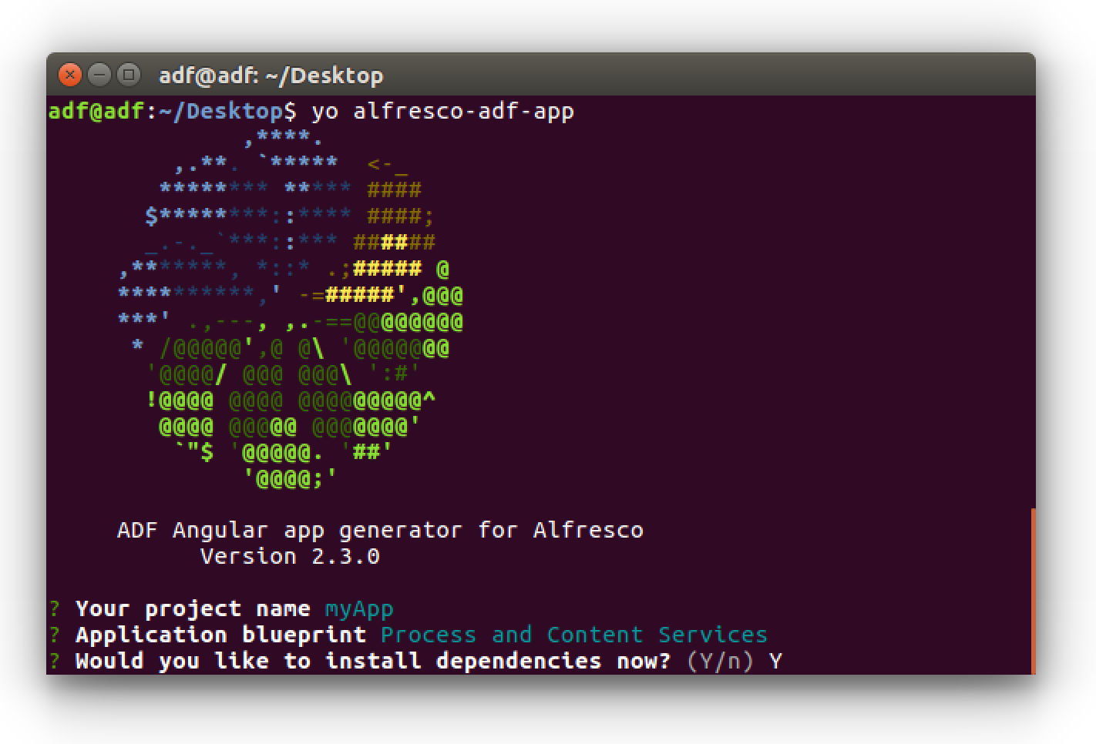The image size is (1096, 744).
Task: Click the "Version 2.3.0" text
Action: coord(290,556)
